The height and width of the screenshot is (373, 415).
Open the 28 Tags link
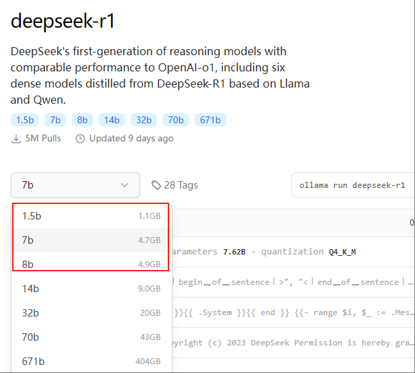[x=181, y=185]
